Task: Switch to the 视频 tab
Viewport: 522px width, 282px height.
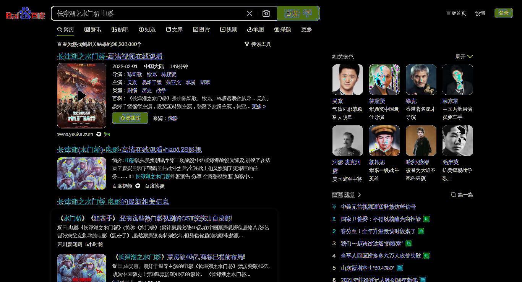Action: [x=229, y=29]
